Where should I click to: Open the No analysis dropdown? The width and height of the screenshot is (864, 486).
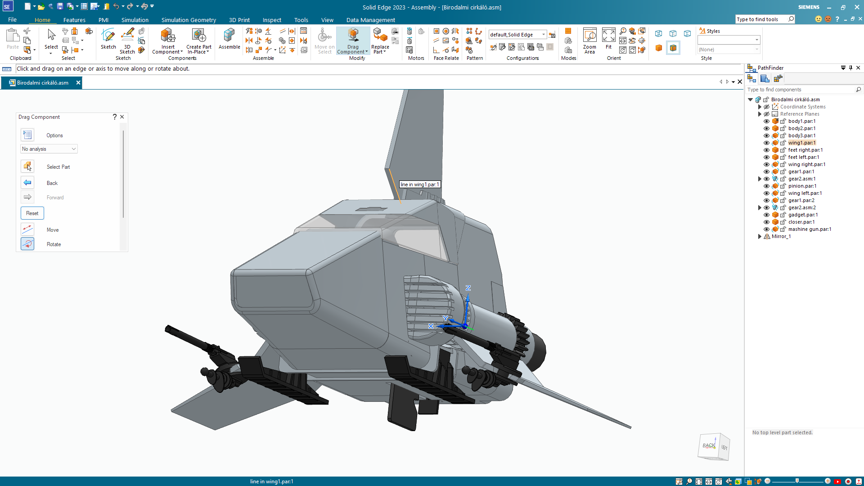pyautogui.click(x=49, y=149)
